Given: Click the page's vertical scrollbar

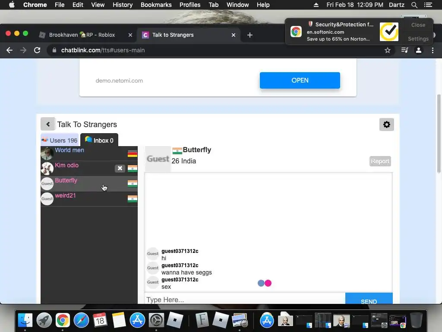Looking at the screenshot, I should click(x=439, y=133).
